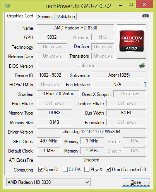Viewport: 156px width, 192px height.
Task: Click the BIOS Version Unknown field
Action: click(x=86, y=65)
